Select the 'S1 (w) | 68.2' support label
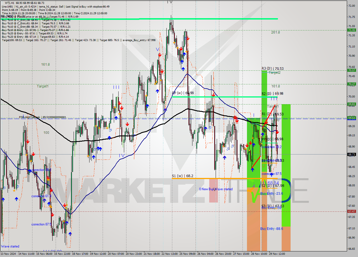The width and height of the screenshot is (358, 257). pyautogui.click(x=182, y=176)
